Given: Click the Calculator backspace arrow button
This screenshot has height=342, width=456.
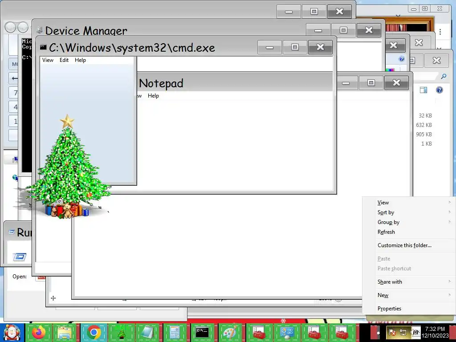Looking at the screenshot, I should 14,78.
